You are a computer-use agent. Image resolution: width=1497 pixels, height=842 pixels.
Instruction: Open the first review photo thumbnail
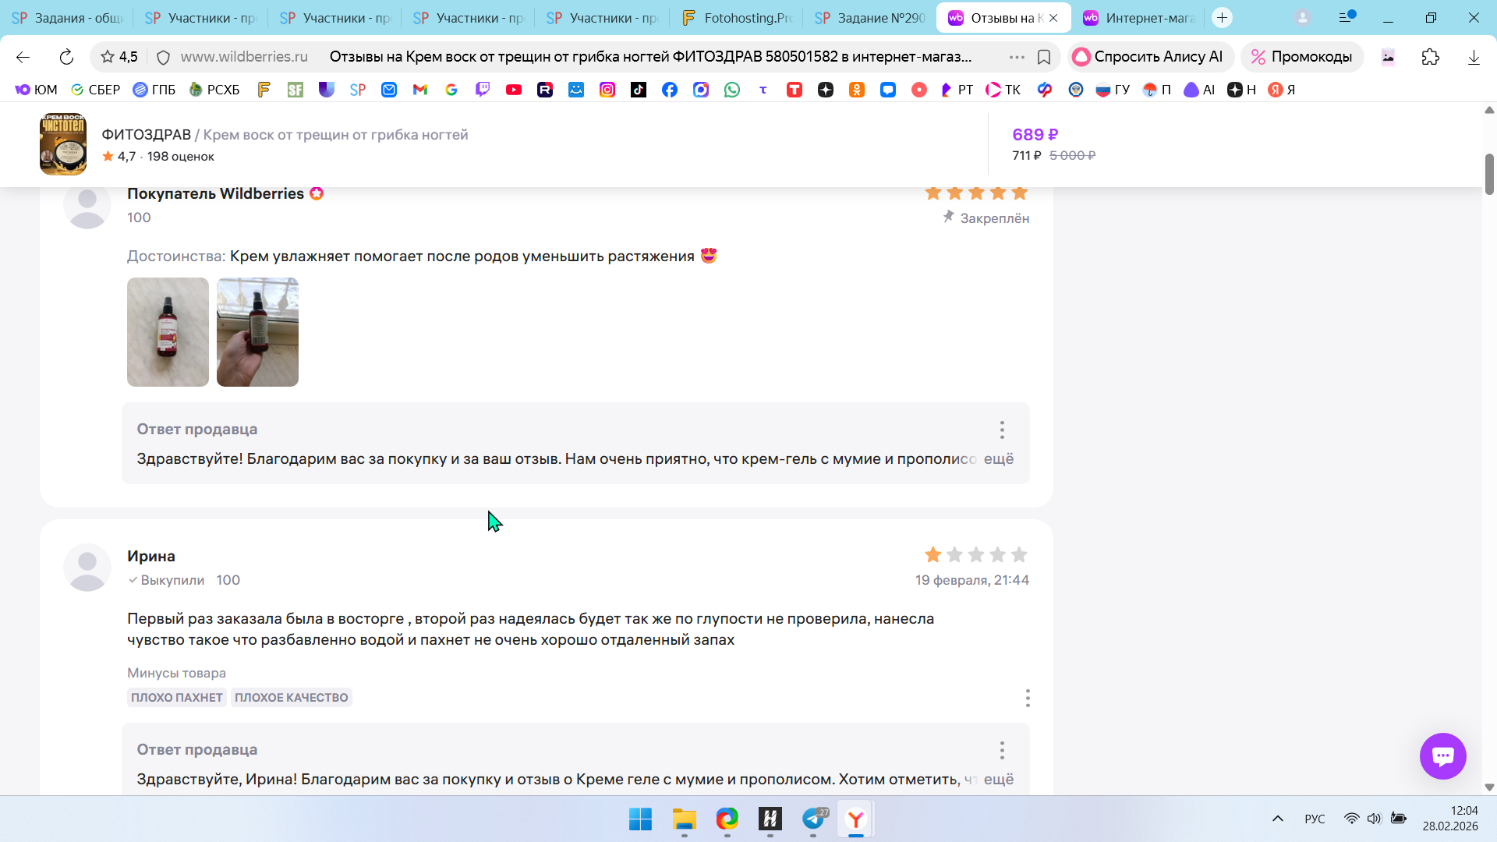(168, 332)
